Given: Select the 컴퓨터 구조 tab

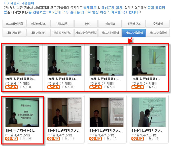Looking at the screenshot, I should point(134,24).
